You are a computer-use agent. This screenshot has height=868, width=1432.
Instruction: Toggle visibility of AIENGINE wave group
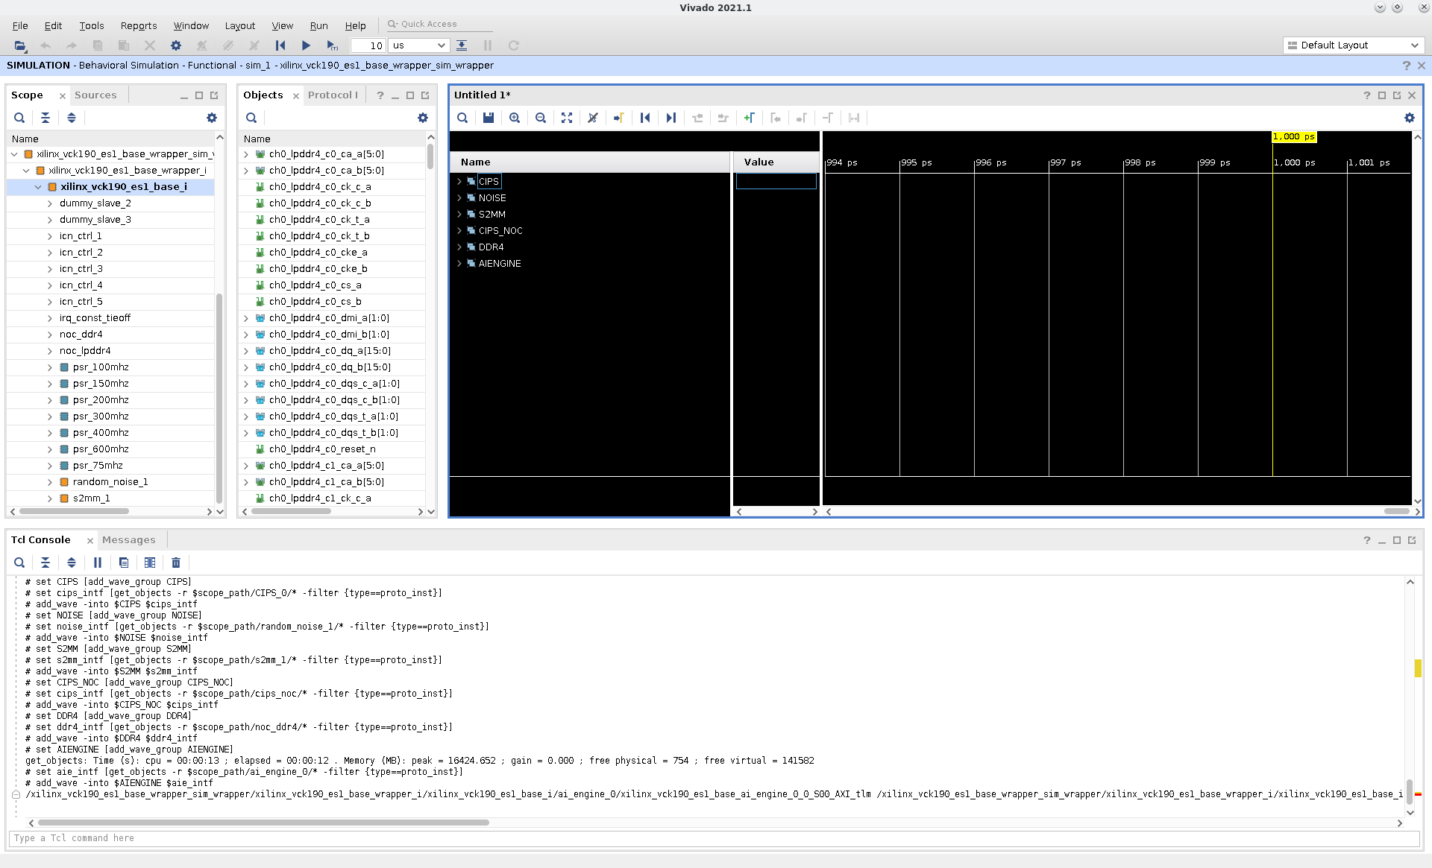[460, 263]
